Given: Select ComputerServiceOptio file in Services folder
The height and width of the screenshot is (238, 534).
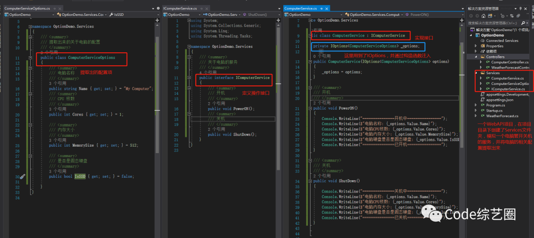Looking at the screenshot, I should 510,83.
